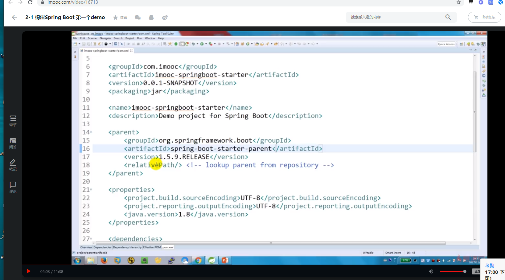Image resolution: width=505 pixels, height=280 pixels.
Task: Click the vertical editor scrollbar
Action: tap(475, 112)
